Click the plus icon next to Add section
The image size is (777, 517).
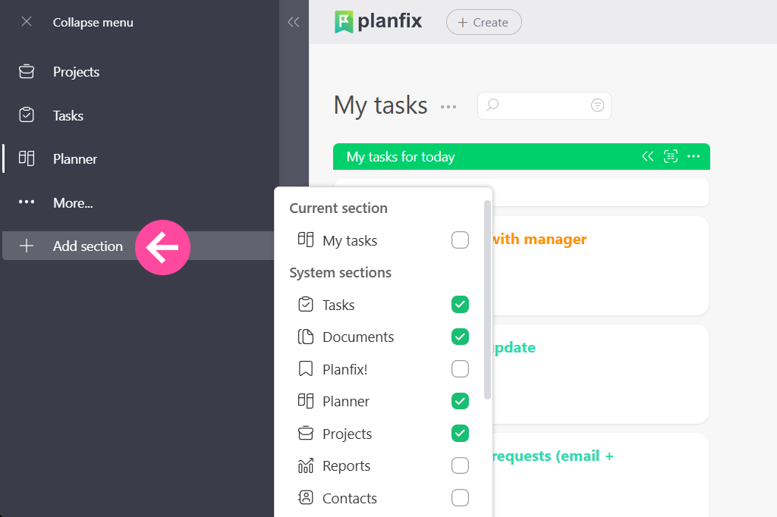(x=27, y=246)
